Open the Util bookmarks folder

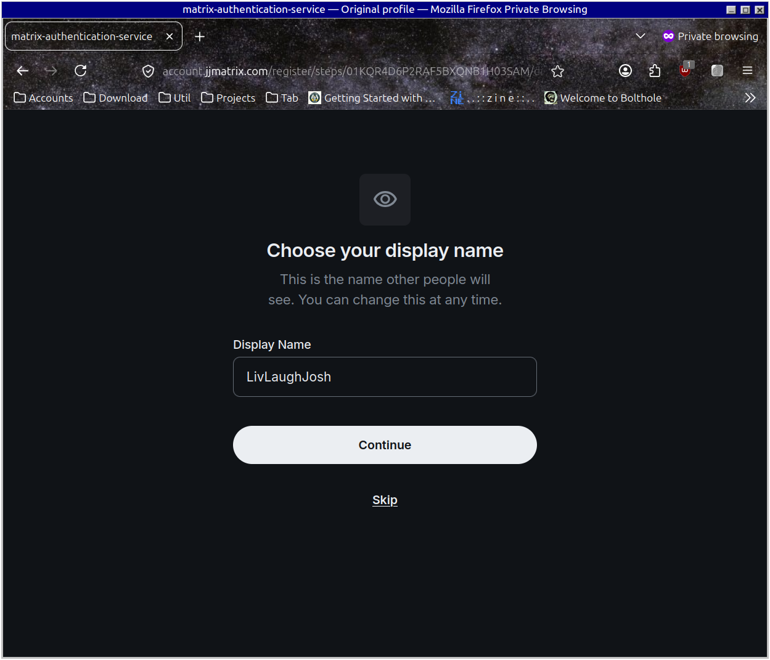coord(174,98)
